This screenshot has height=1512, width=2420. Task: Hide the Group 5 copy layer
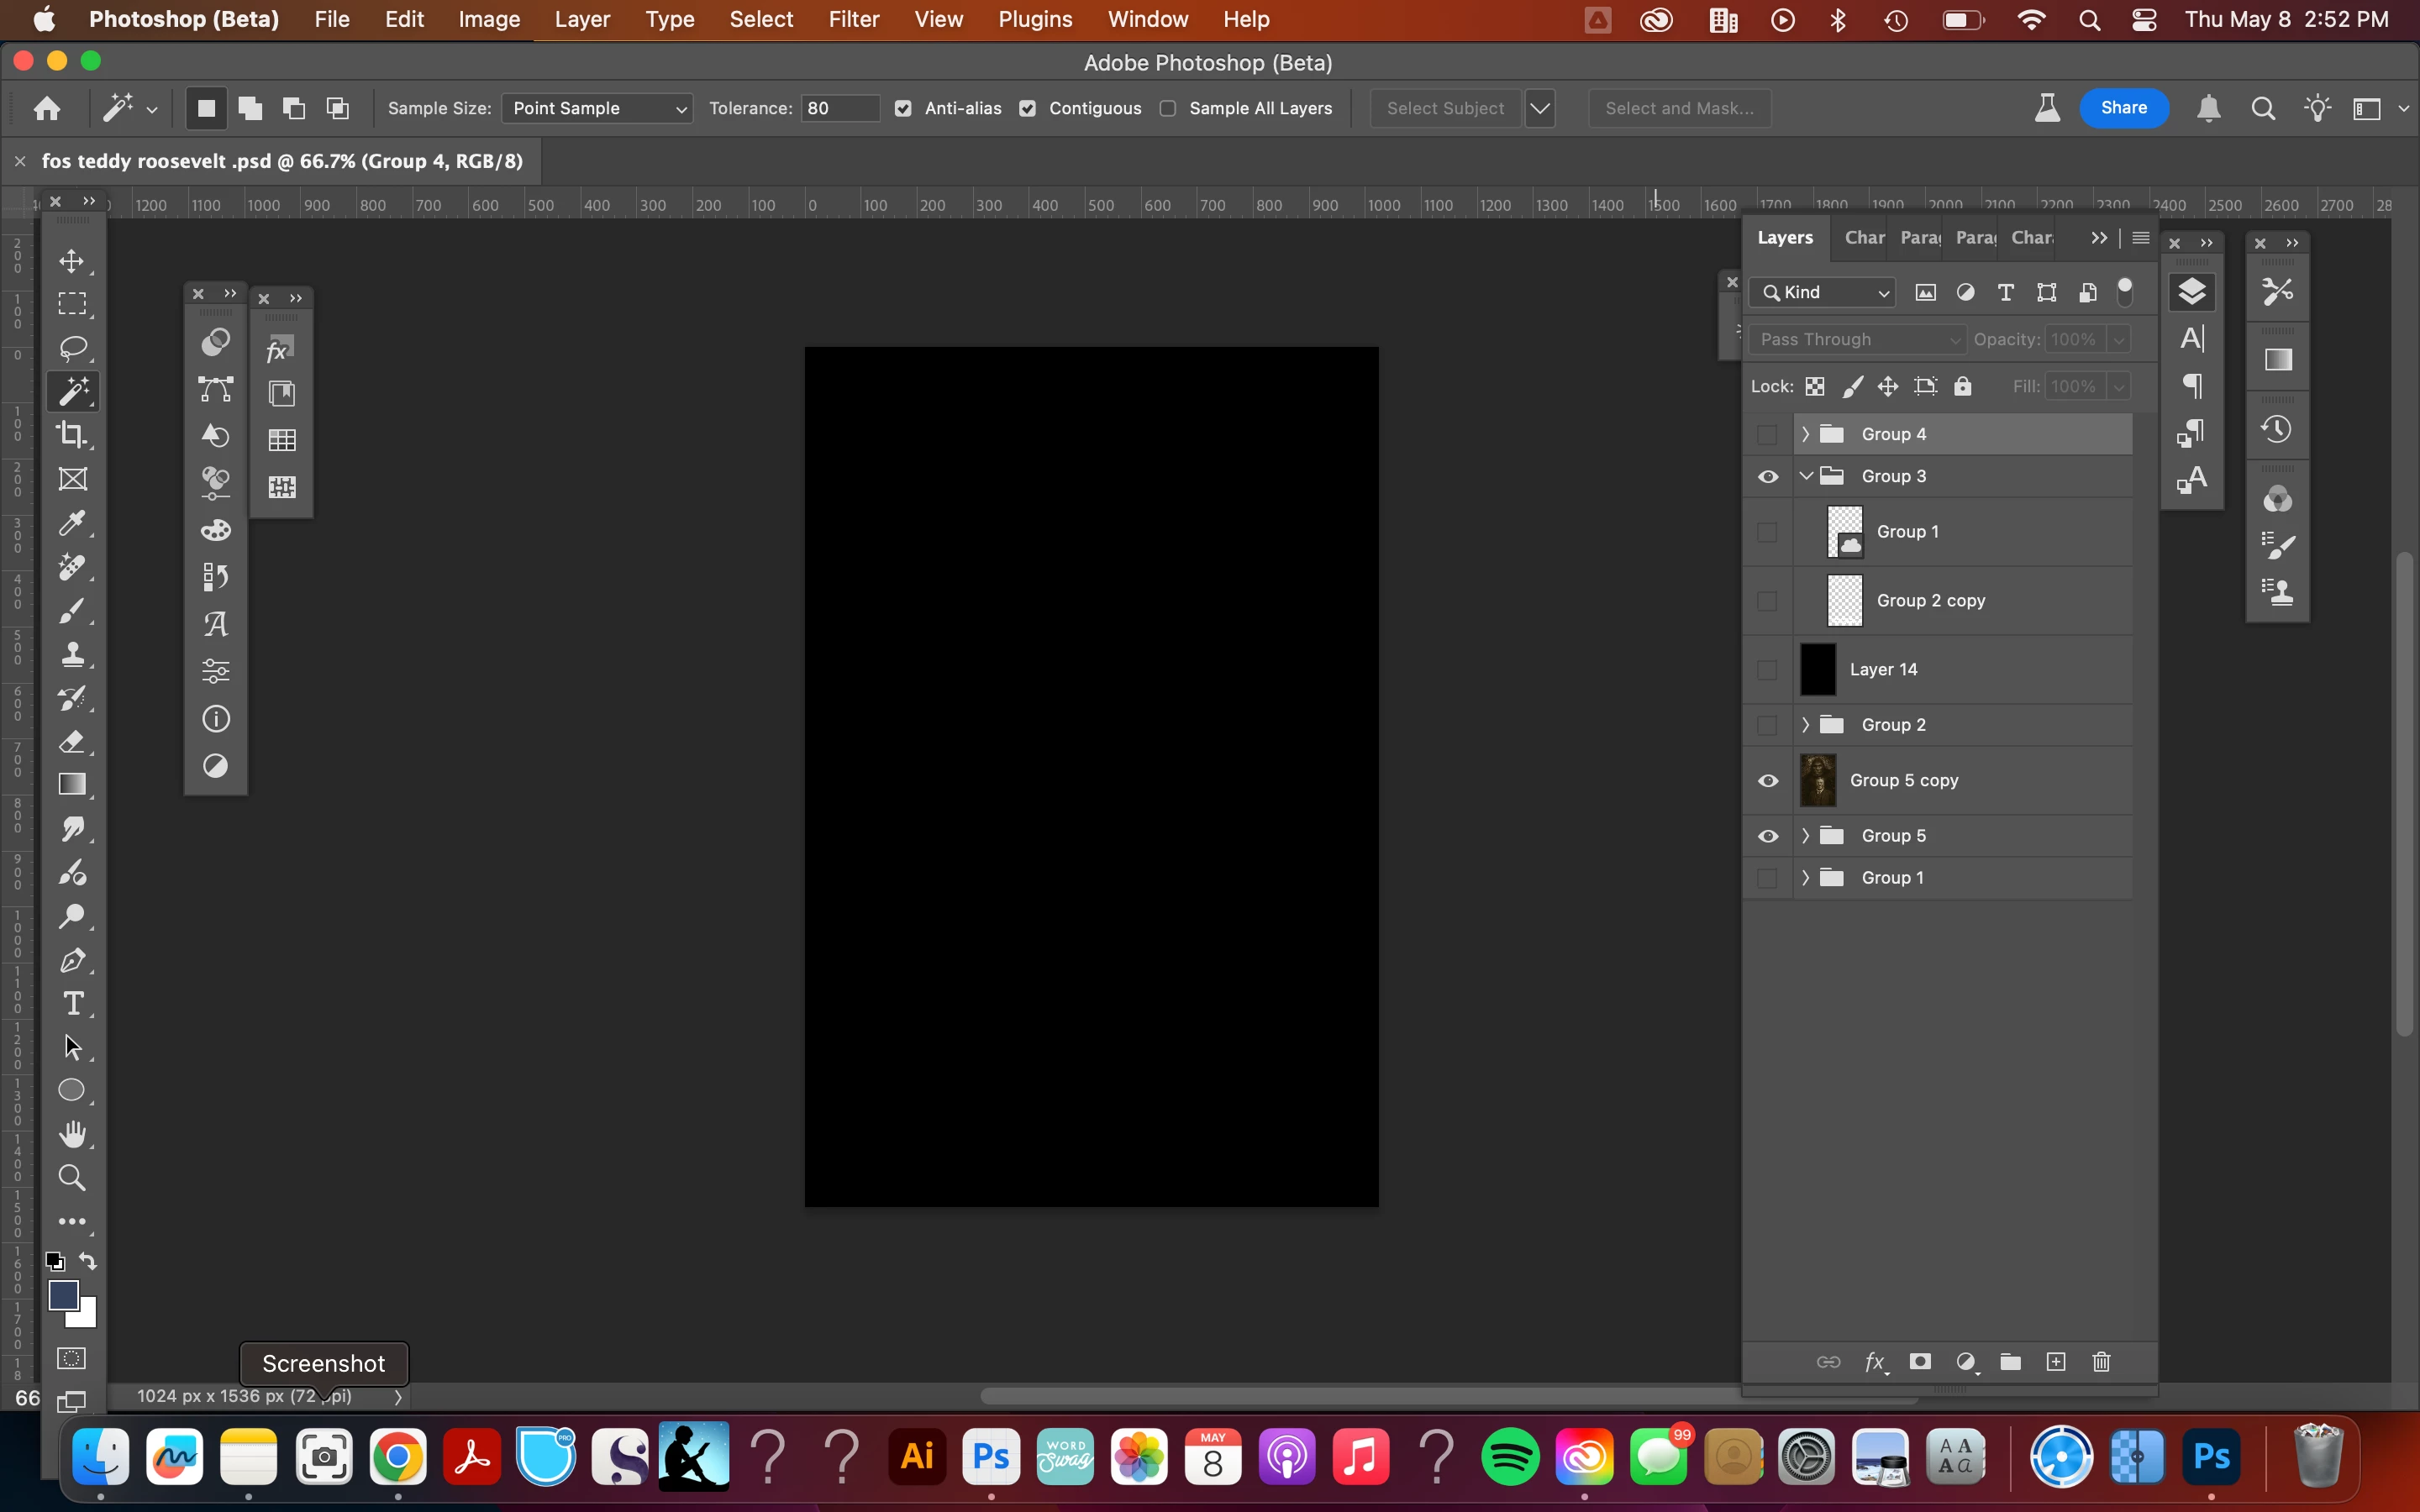click(x=1767, y=780)
